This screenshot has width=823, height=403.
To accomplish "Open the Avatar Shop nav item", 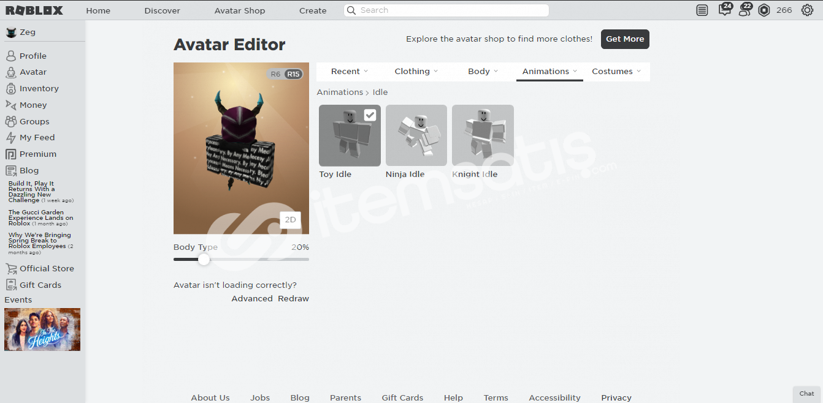I will 240,10.
